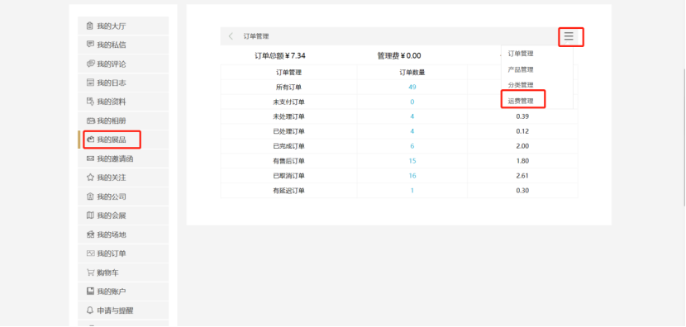
Task: Open the hamburger menu in order header
Action: [x=569, y=36]
